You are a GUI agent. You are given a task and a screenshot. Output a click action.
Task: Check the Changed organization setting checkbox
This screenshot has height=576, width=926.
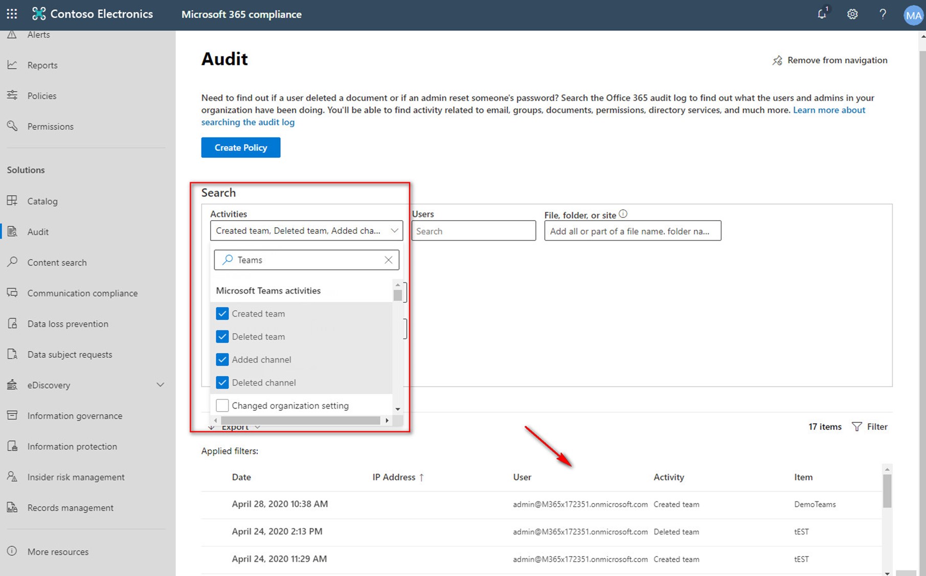click(222, 405)
